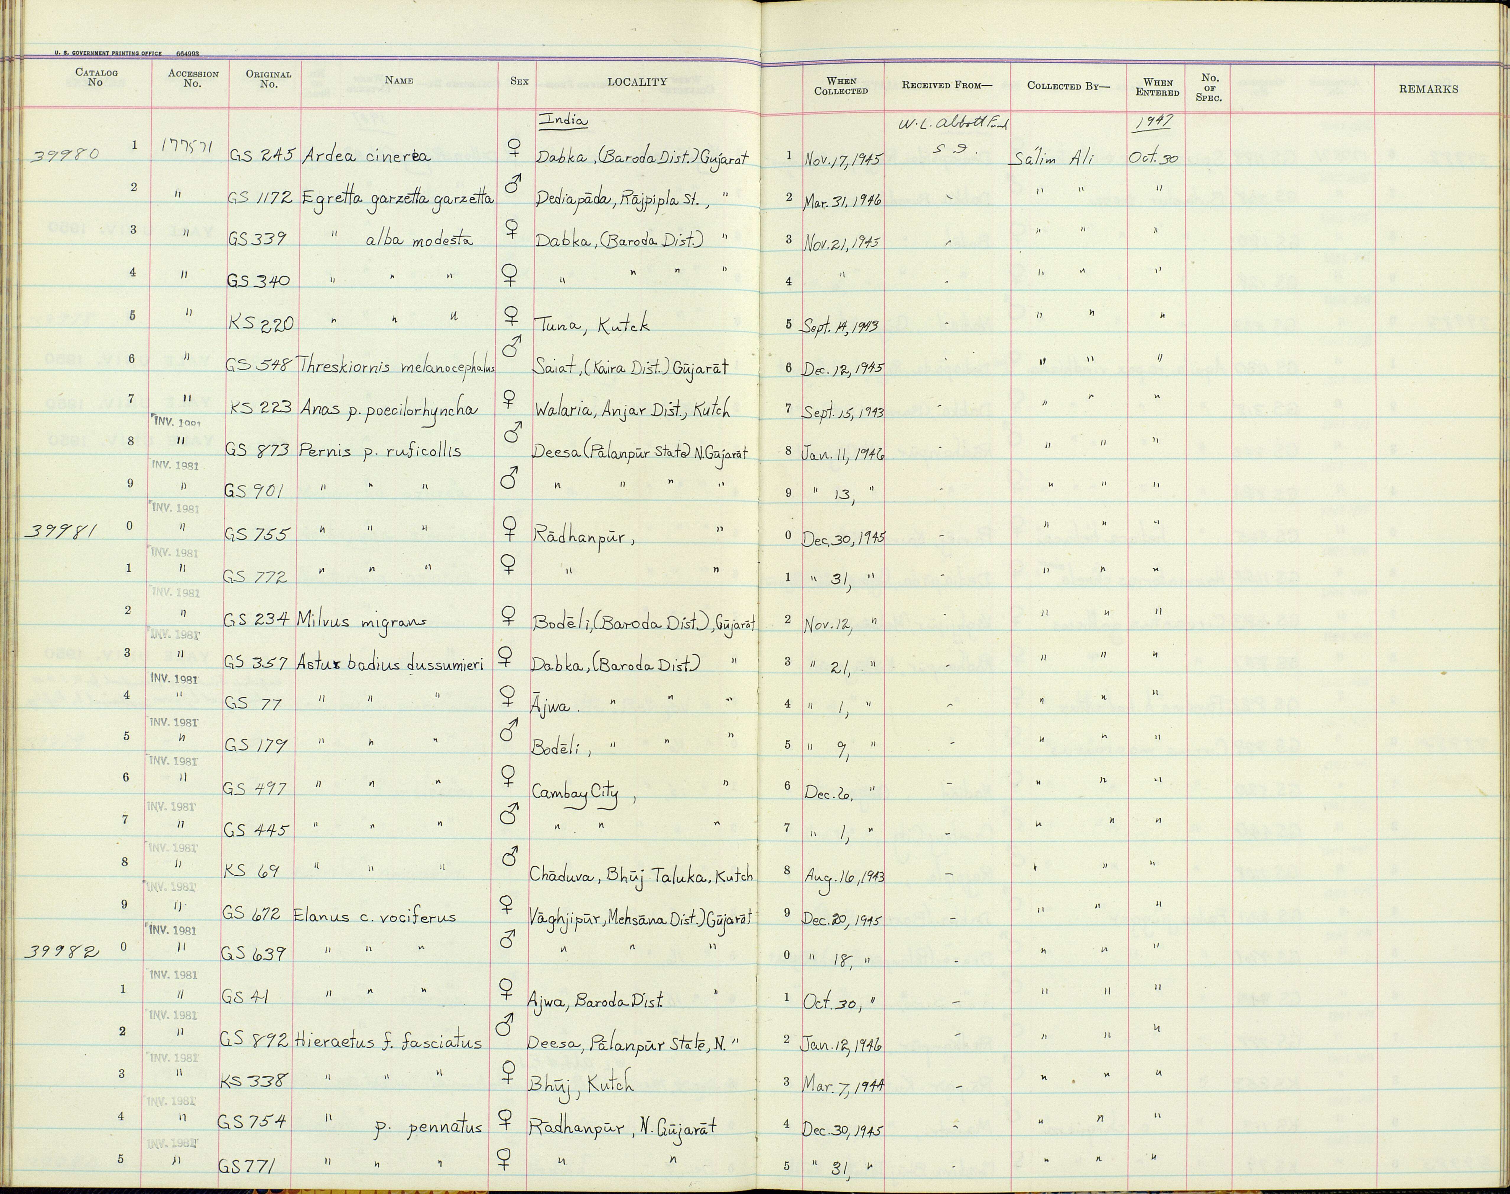Select the name Hieraetus f. fasciatus
Screen dimensions: 1510x1194
pos(388,1042)
